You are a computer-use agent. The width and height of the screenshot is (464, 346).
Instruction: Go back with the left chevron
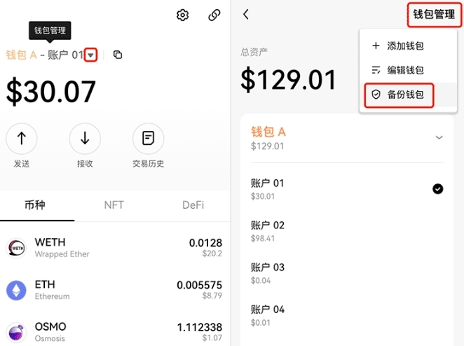click(x=246, y=14)
